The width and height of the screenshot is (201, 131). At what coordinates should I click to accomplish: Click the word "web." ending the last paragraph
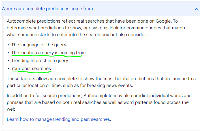pyautogui.click(x=12, y=109)
